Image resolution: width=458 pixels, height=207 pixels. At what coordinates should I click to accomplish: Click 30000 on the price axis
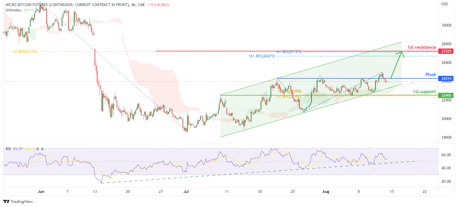(446, 25)
